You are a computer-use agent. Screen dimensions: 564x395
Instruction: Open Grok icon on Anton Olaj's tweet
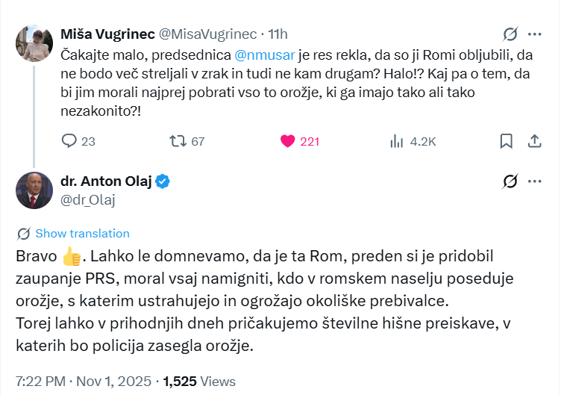(x=510, y=181)
